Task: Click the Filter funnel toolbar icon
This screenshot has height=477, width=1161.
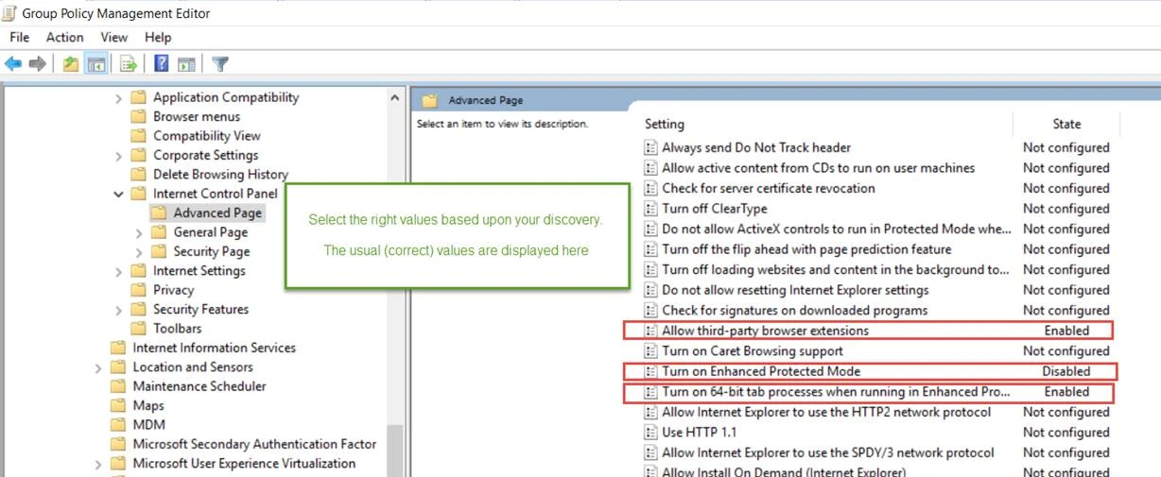Action: pyautogui.click(x=220, y=64)
